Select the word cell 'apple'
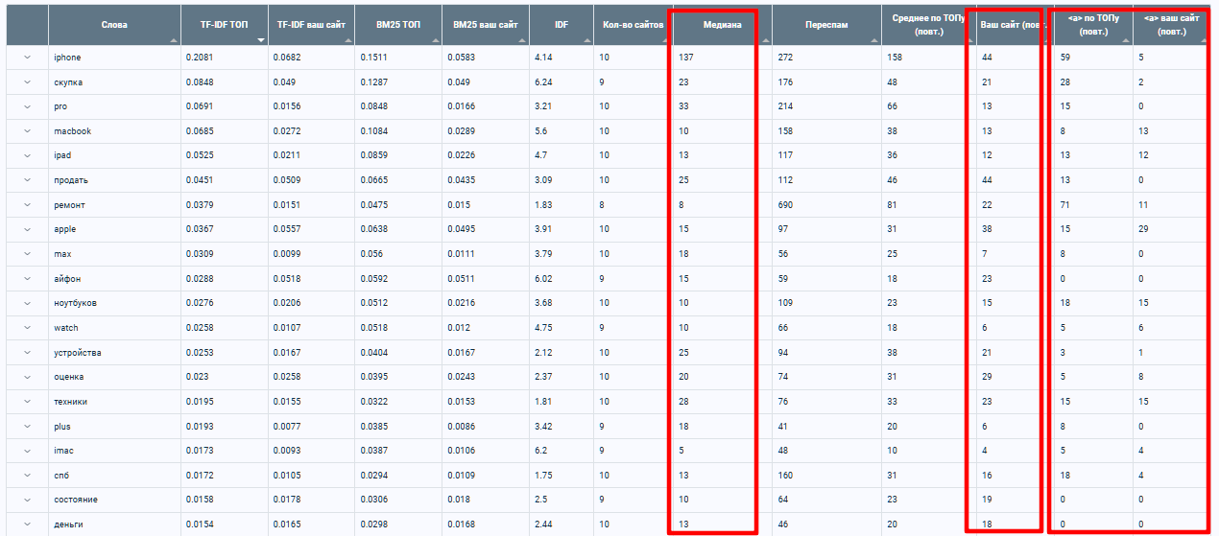Image resolution: width=1219 pixels, height=536 pixels. click(65, 229)
